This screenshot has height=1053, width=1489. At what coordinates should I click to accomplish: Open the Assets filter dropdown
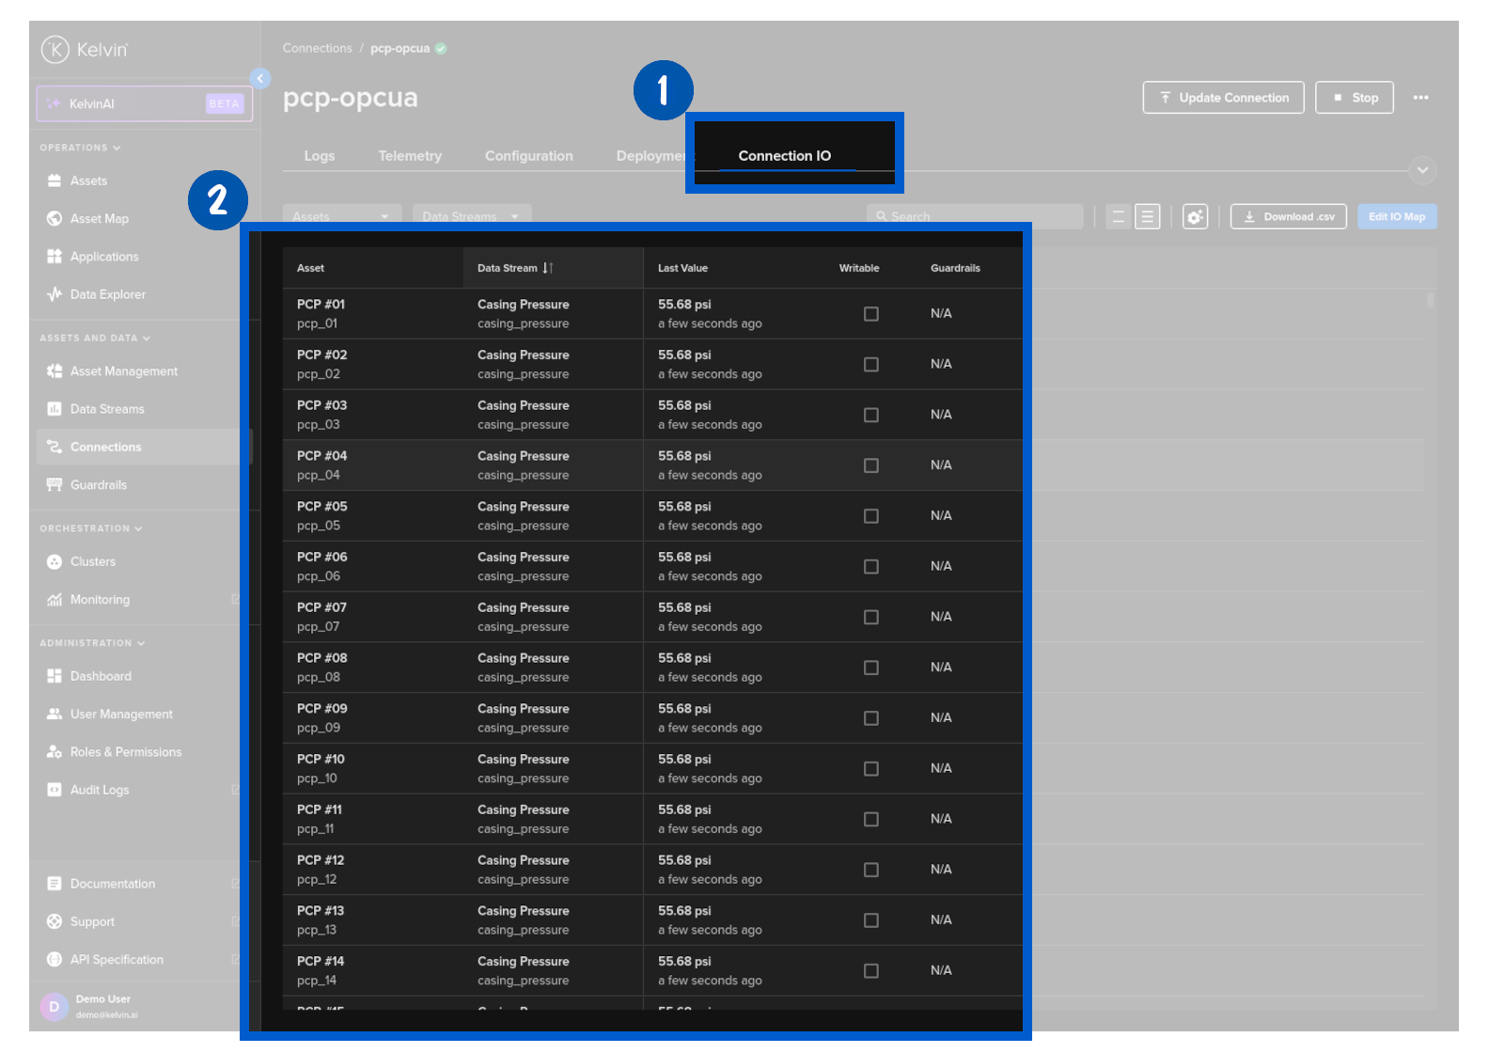[x=341, y=216]
